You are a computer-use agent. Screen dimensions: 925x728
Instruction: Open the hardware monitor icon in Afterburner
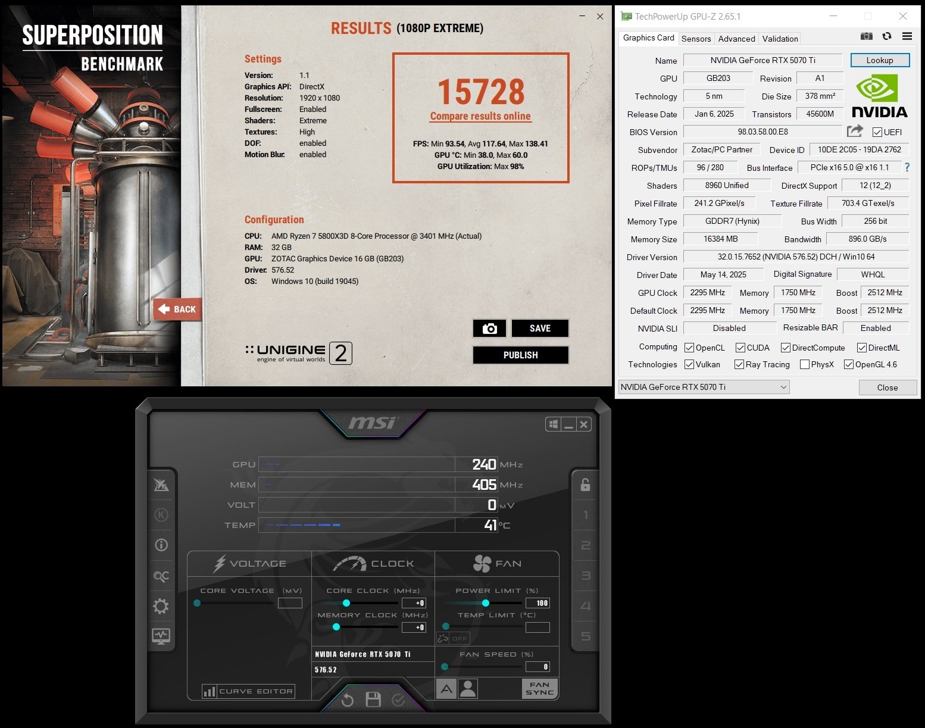(x=161, y=636)
